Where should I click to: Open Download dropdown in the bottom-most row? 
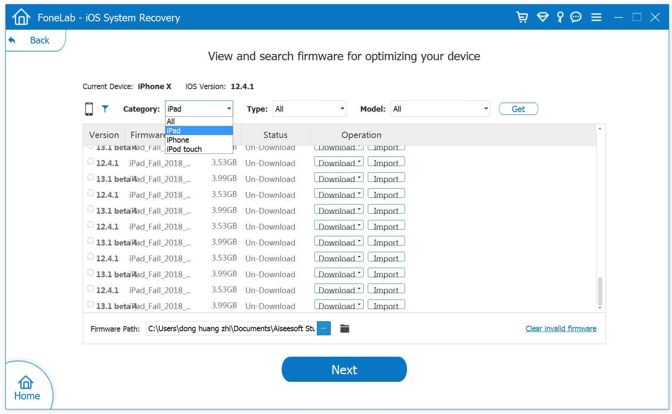click(x=339, y=305)
